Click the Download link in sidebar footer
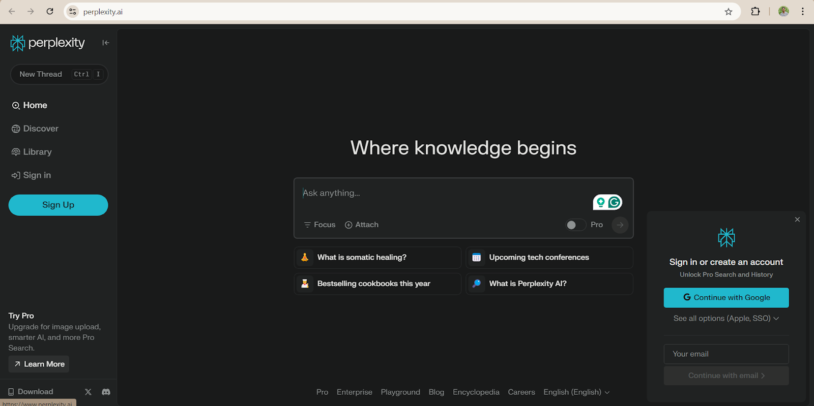This screenshot has width=814, height=406. click(31, 392)
